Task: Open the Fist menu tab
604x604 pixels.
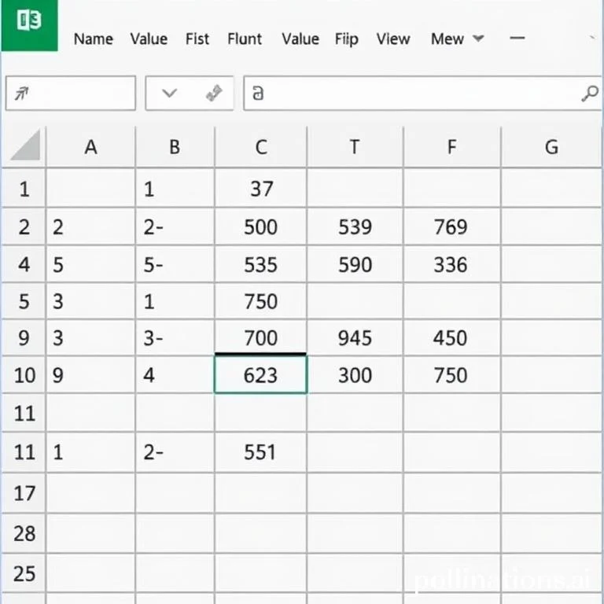Action: (199, 39)
